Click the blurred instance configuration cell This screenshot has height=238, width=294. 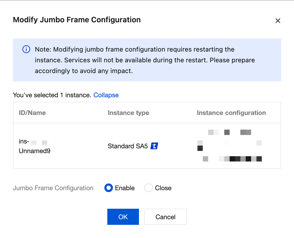click(x=229, y=146)
